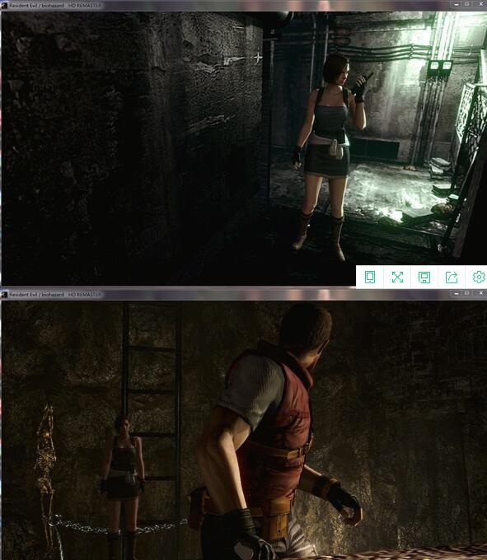Click the lower game window's title bar app icon
Viewport: 487px width, 560px height.
(x=4, y=294)
